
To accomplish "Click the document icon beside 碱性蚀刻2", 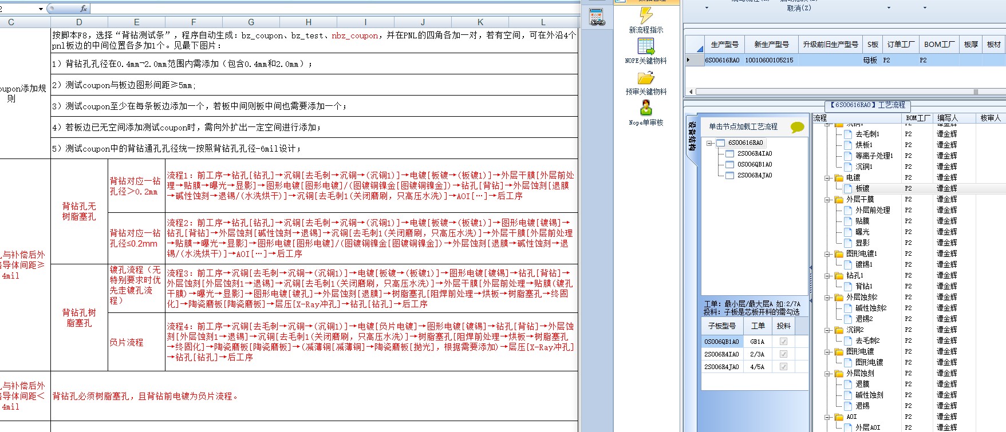I will 848,308.
